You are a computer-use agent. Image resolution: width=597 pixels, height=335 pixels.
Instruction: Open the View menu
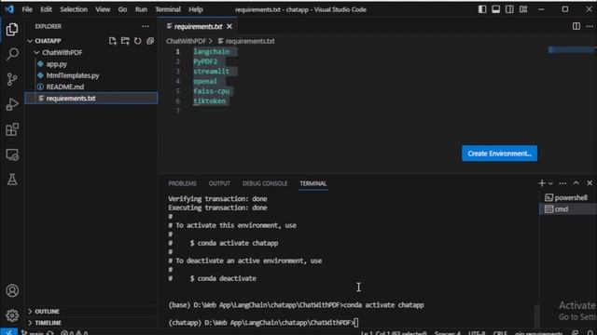tap(103, 9)
